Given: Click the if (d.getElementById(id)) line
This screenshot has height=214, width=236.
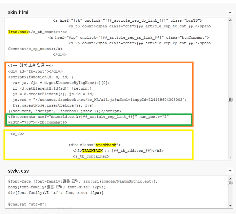Looking at the screenshot, I should [x=52, y=89].
